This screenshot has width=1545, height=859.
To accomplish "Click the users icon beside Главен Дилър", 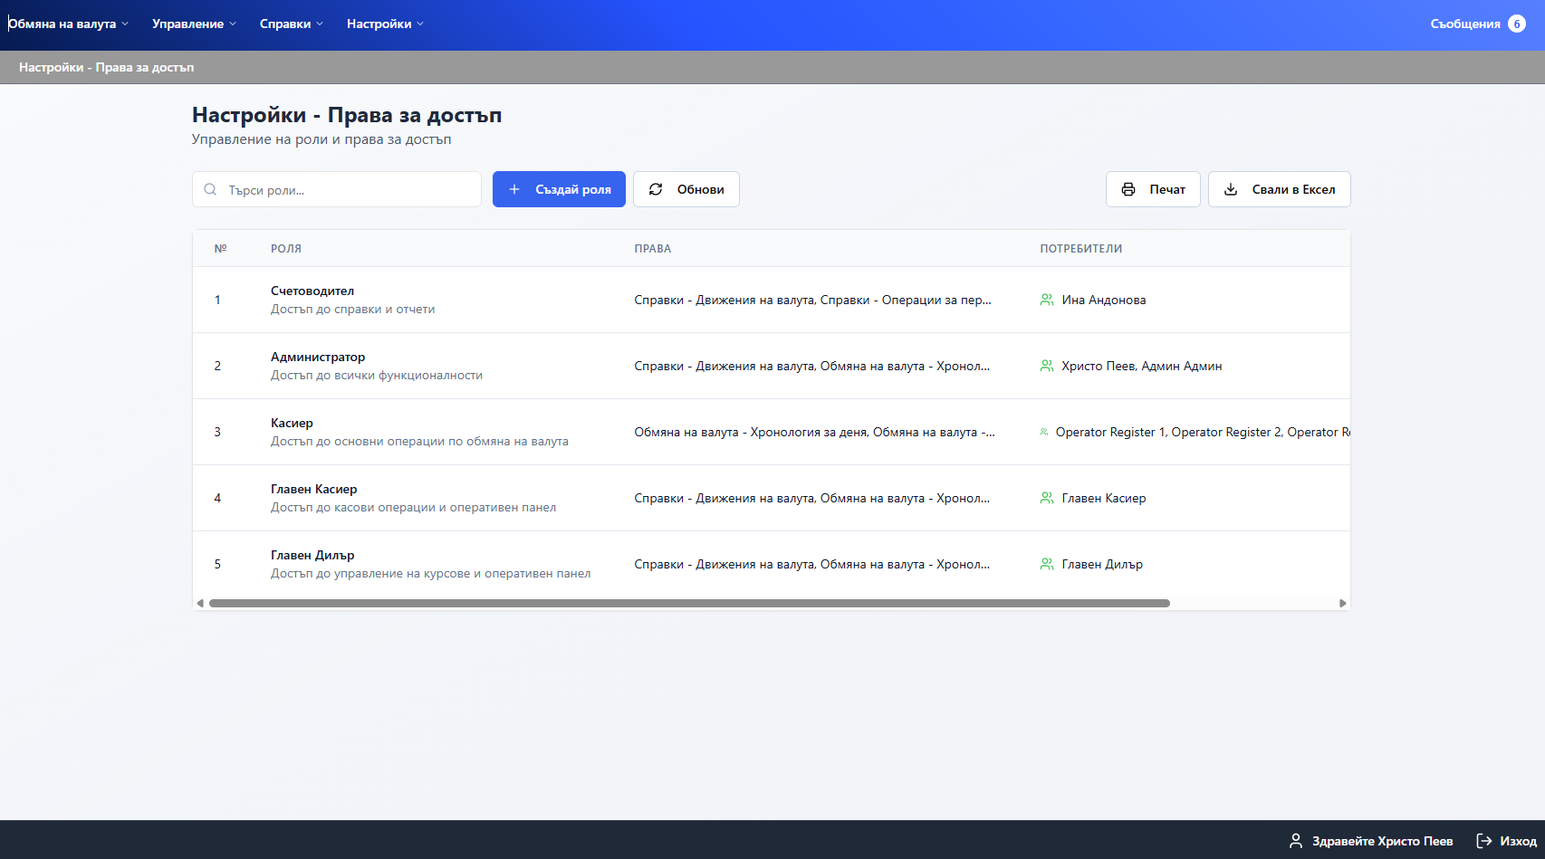I will pos(1047,564).
